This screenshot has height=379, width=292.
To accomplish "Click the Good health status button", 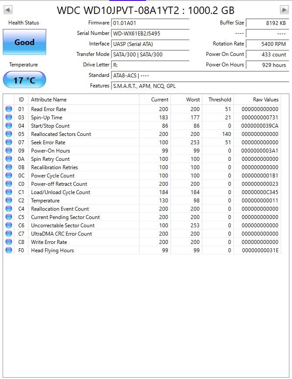I will [x=24, y=42].
